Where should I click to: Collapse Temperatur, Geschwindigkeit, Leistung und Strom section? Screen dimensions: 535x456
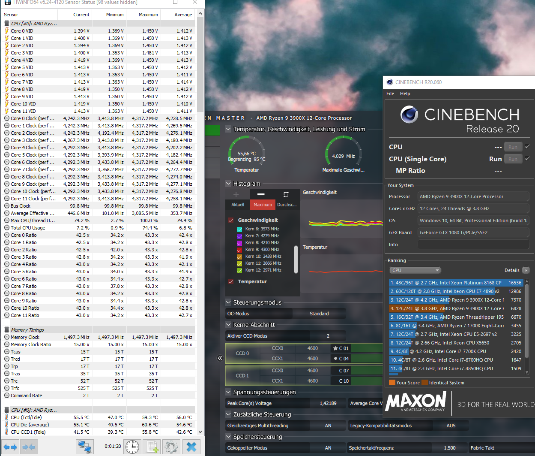click(228, 129)
